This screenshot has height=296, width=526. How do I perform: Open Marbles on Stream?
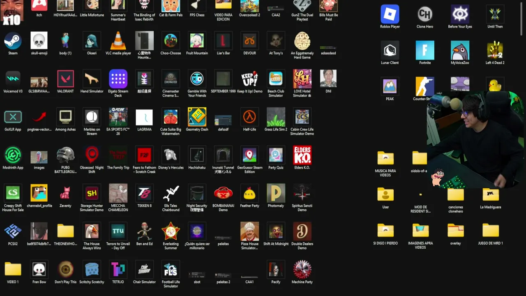[x=92, y=117]
